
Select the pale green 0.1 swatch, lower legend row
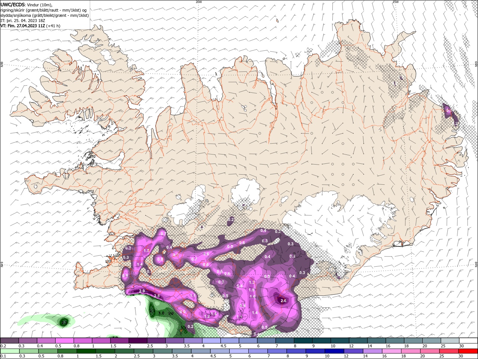coord(9,351)
